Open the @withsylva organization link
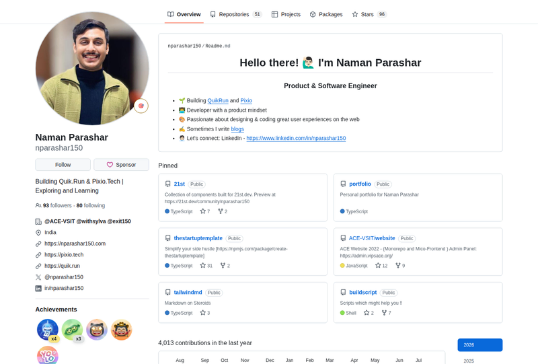Screen dimensions: 538x364 (91, 221)
